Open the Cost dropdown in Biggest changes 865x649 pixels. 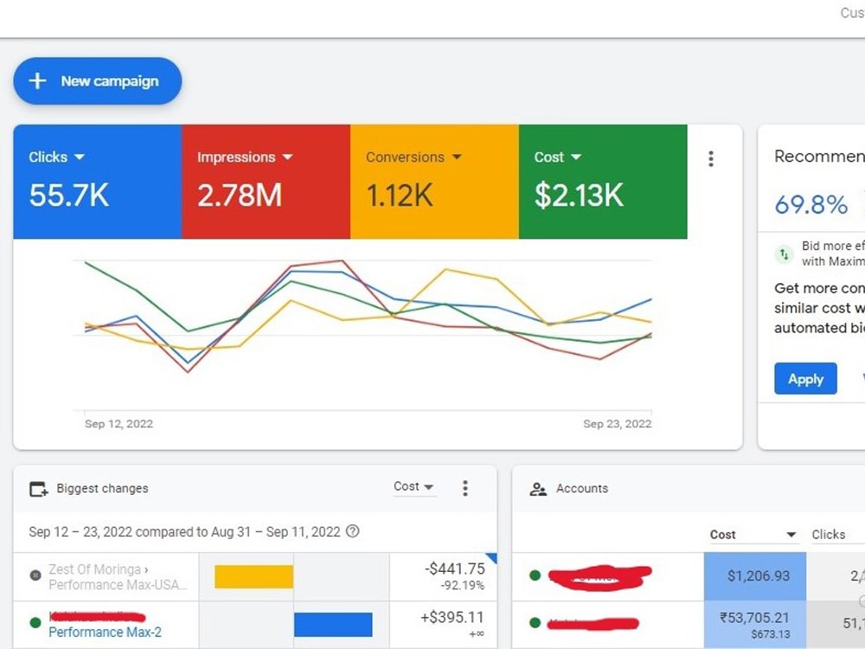(413, 486)
